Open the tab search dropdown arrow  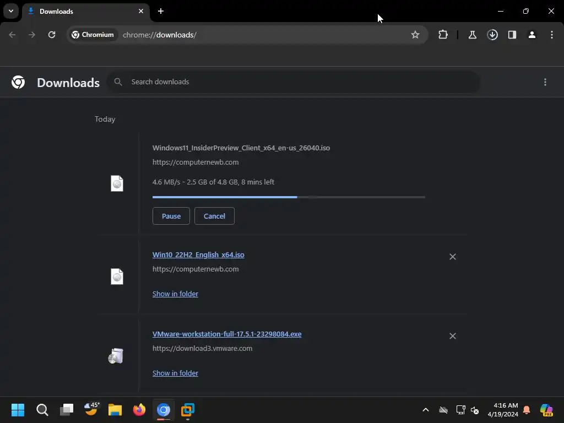click(x=11, y=11)
